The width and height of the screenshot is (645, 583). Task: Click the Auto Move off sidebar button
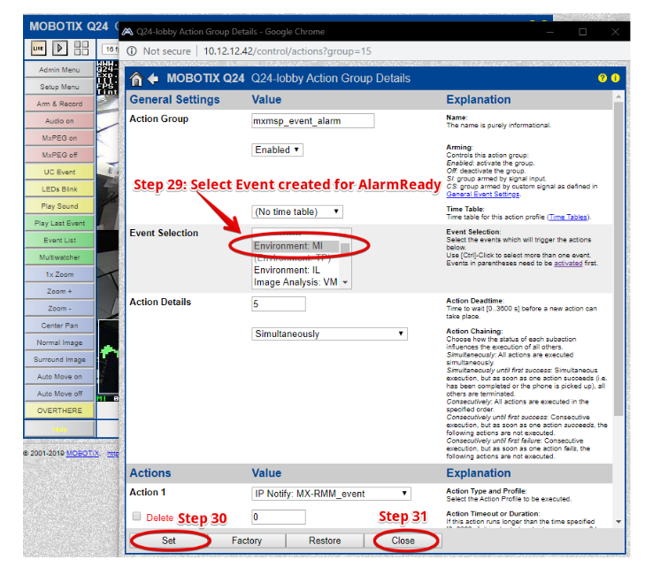(59, 394)
